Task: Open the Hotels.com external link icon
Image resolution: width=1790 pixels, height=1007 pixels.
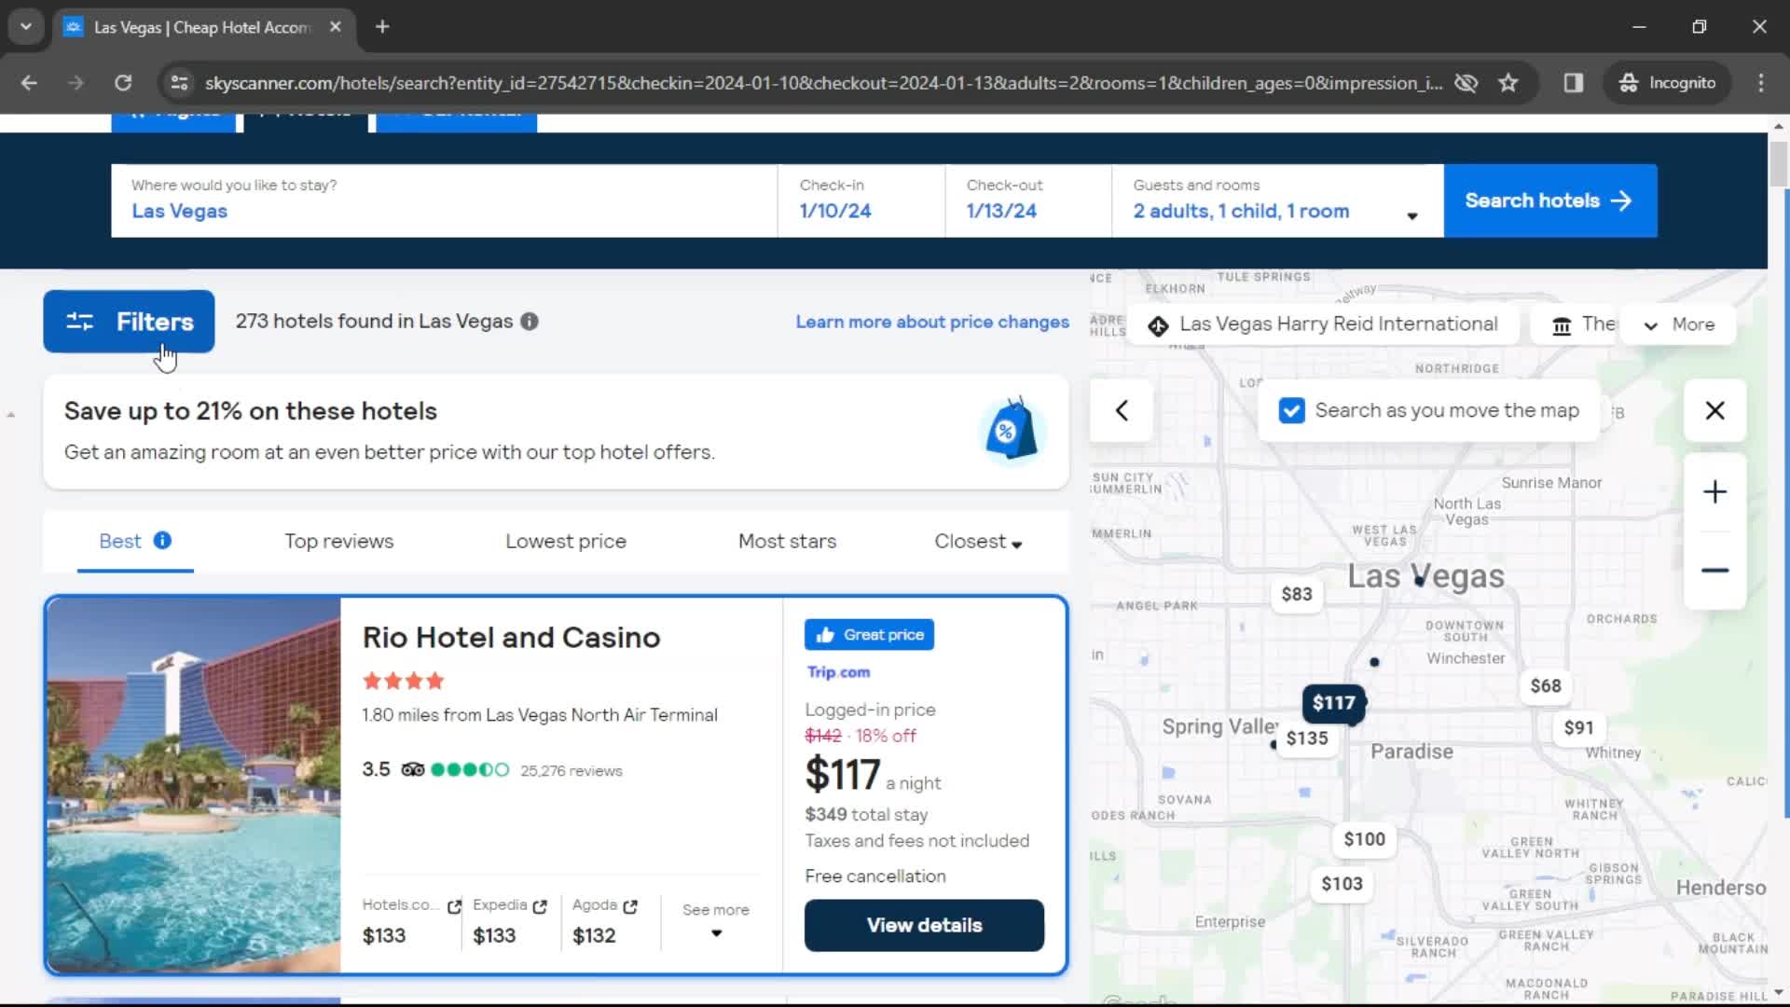Action: coord(454,906)
